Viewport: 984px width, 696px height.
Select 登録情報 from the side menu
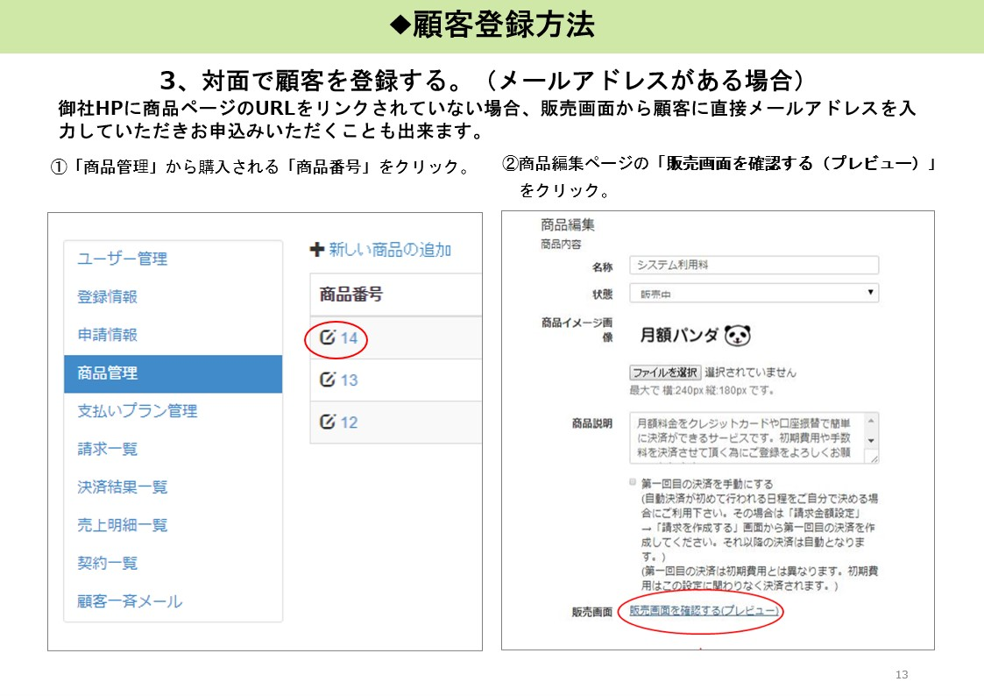point(107,296)
